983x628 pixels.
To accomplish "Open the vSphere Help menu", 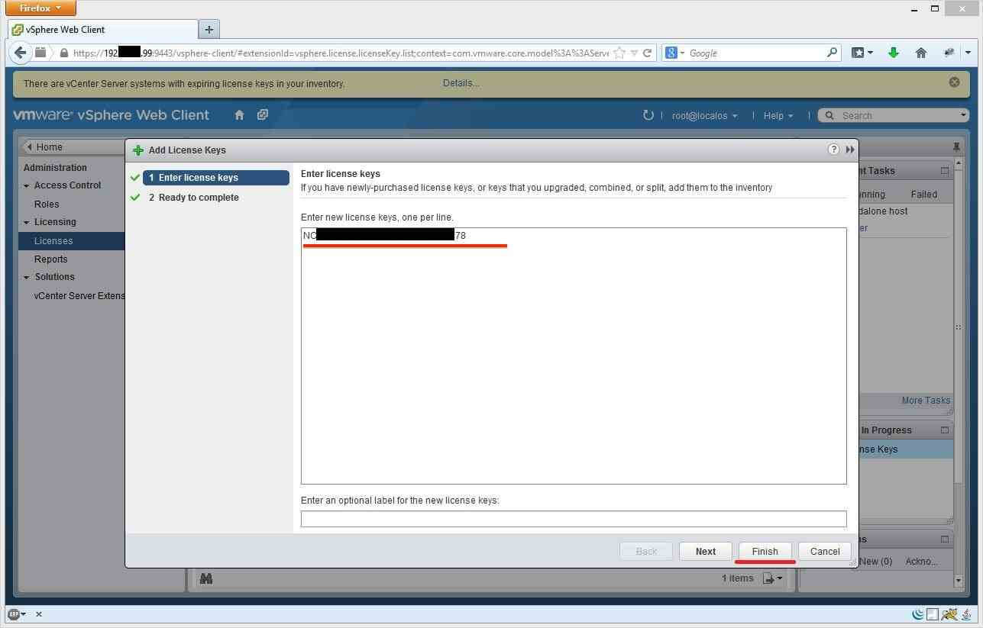I will pyautogui.click(x=778, y=115).
